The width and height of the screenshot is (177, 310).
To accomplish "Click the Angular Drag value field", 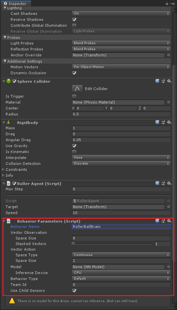I will 121,140.
